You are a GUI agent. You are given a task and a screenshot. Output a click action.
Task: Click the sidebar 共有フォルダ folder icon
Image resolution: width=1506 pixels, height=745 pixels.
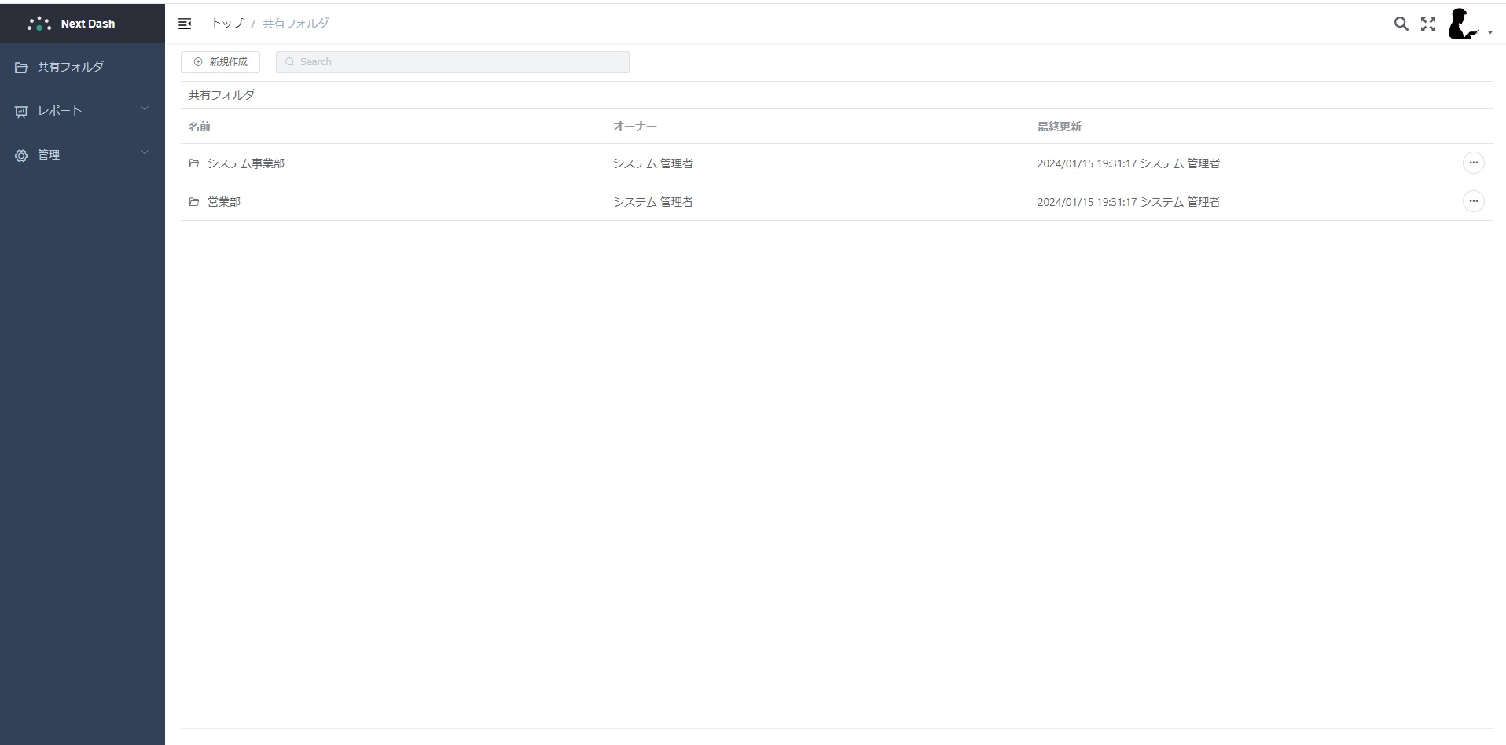pos(21,68)
